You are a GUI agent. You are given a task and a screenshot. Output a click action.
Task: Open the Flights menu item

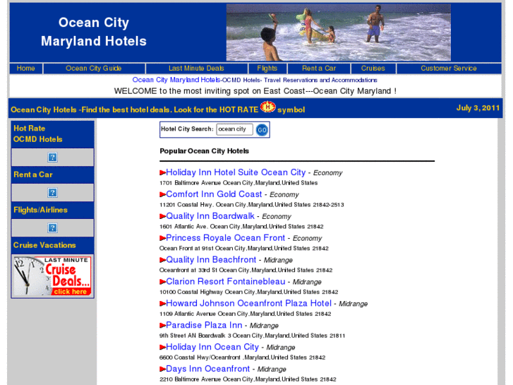tap(267, 68)
